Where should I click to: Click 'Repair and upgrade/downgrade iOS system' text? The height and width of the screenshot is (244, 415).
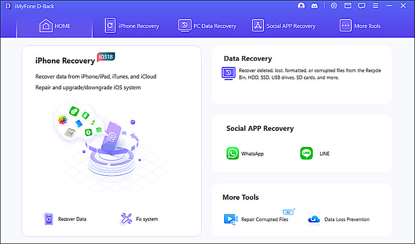tap(88, 87)
